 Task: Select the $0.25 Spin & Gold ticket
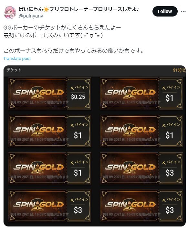pos(50,94)
